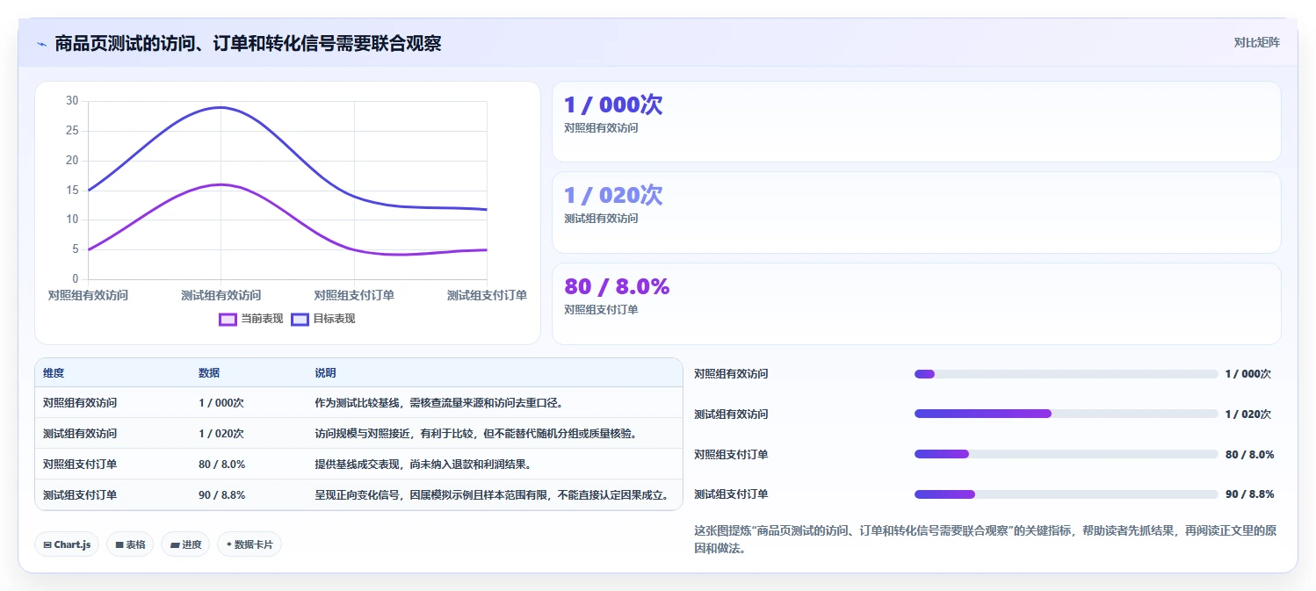This screenshot has height=591, width=1316.
Task: Open the stat card showing 80 / 8.0%
Action: (x=916, y=304)
